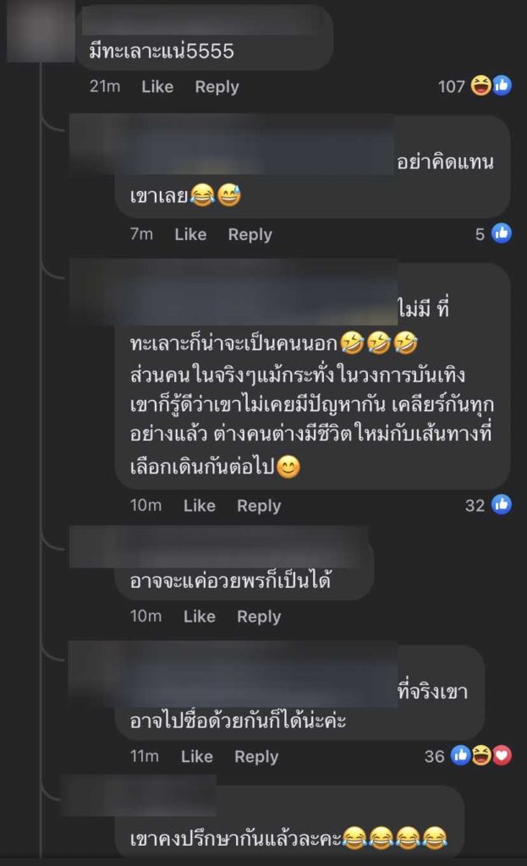Click the thumbs-up icon beside count 5
527x866 pixels.
point(502,233)
